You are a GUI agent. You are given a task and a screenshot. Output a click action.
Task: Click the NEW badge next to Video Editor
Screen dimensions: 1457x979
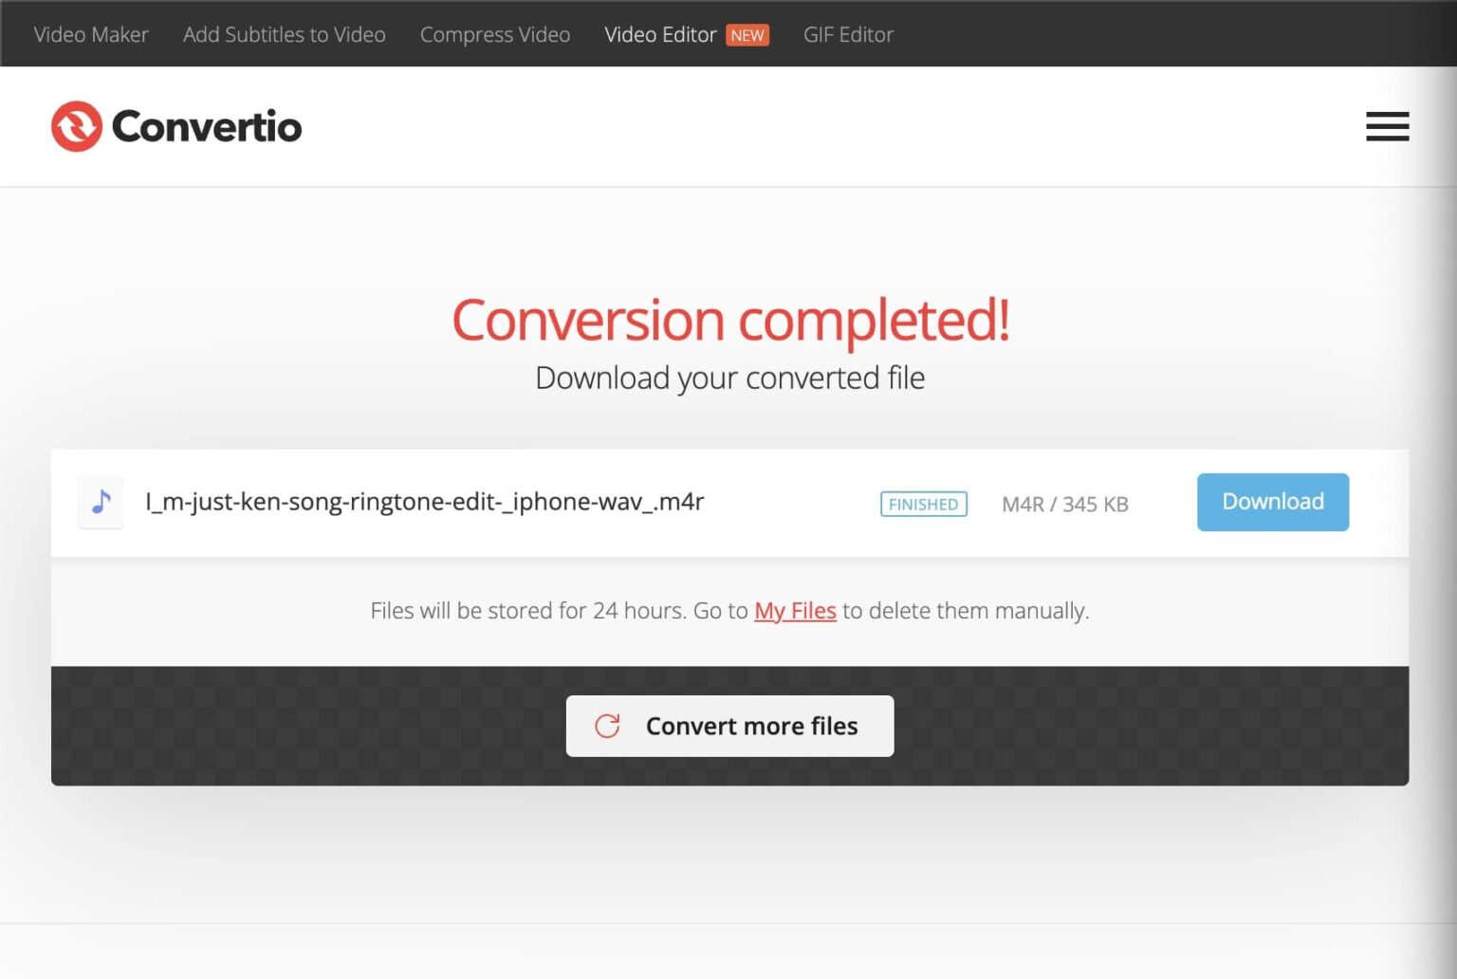click(747, 35)
